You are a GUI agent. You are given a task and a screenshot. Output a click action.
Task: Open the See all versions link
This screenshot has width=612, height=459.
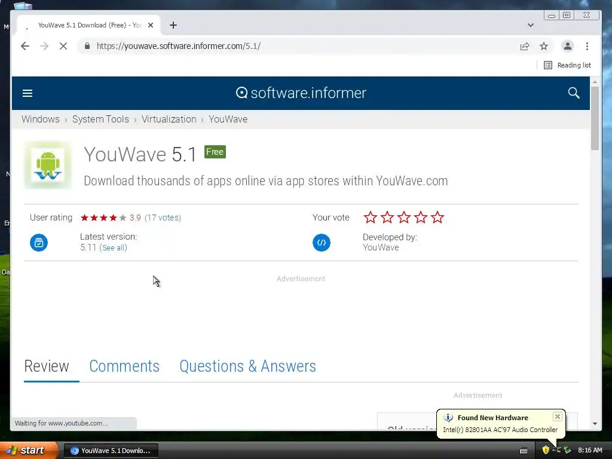pyautogui.click(x=113, y=247)
